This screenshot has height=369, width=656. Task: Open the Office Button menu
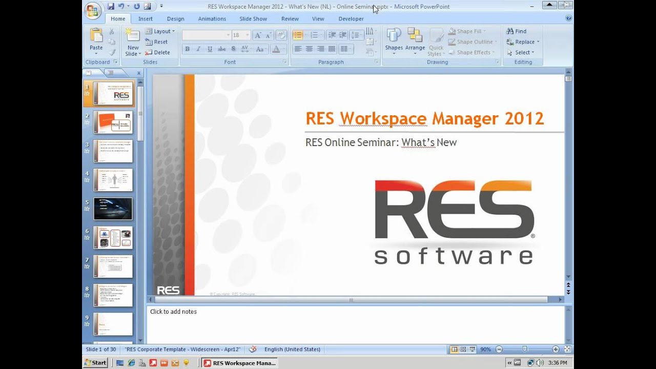(x=93, y=11)
